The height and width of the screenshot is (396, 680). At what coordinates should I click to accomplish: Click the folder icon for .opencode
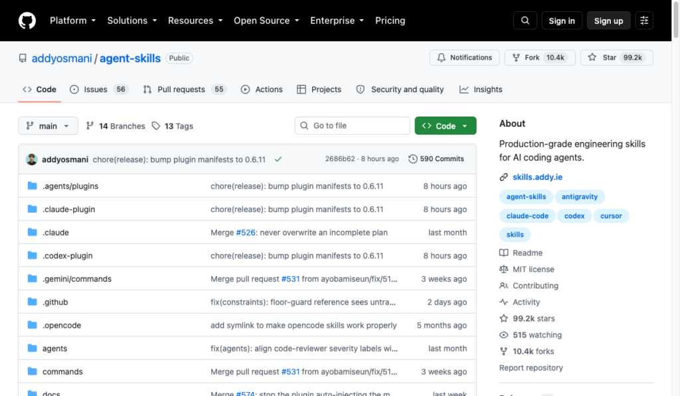click(32, 325)
